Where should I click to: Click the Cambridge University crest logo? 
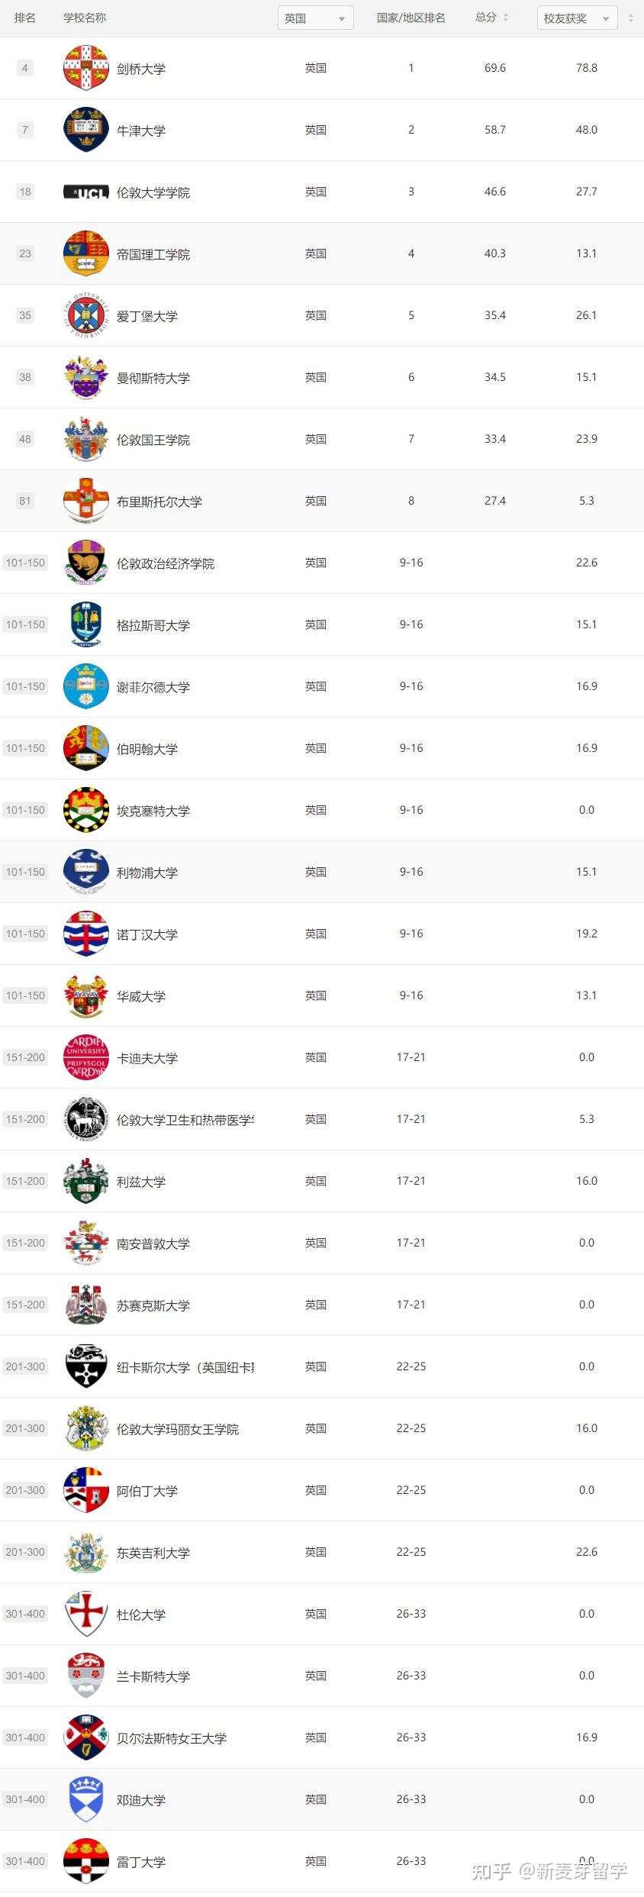85,69
